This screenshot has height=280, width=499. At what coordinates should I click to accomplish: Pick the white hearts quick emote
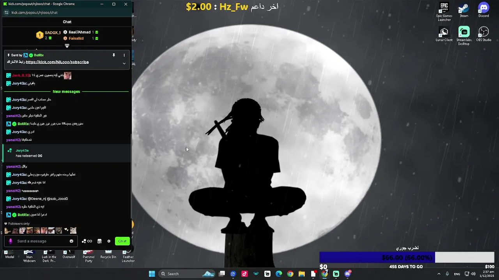tap(66, 231)
